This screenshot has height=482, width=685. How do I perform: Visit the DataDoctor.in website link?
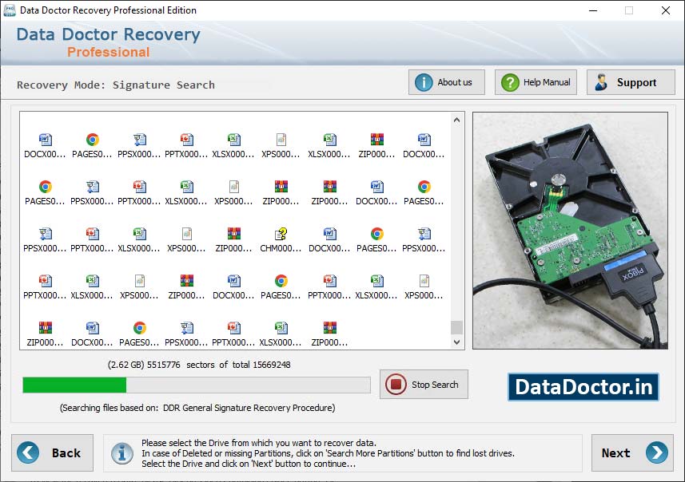[583, 387]
